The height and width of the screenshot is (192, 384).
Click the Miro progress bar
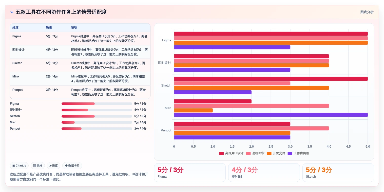coord(97,122)
